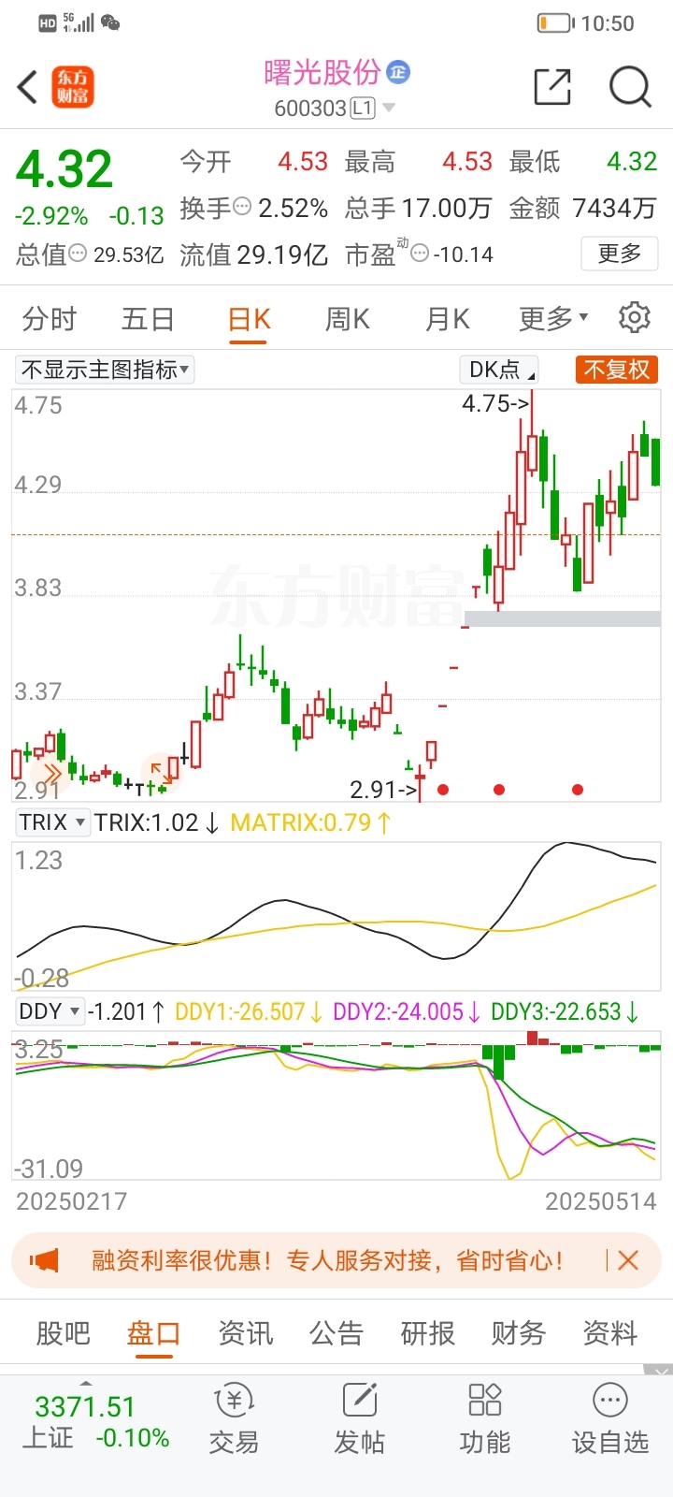Tap the DDY1:-26.507 value label
673x1497 pixels.
click(x=249, y=1011)
